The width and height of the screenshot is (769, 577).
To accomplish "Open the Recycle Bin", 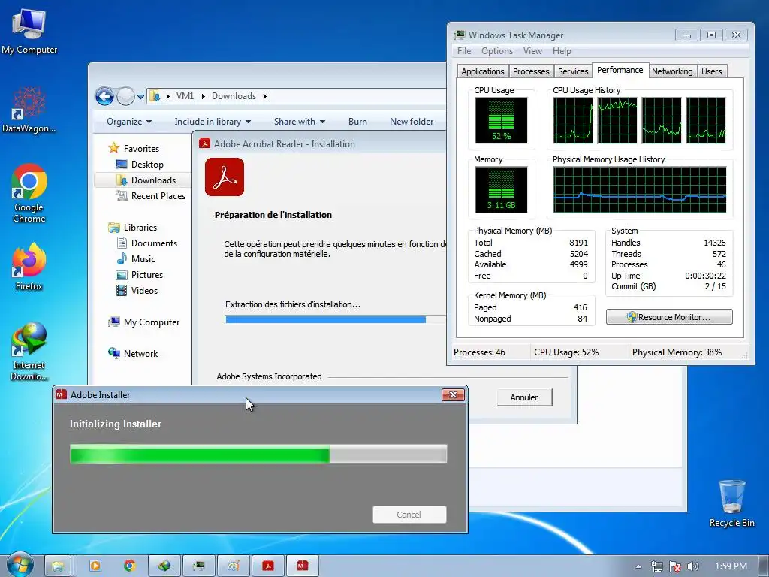I will click(x=731, y=503).
